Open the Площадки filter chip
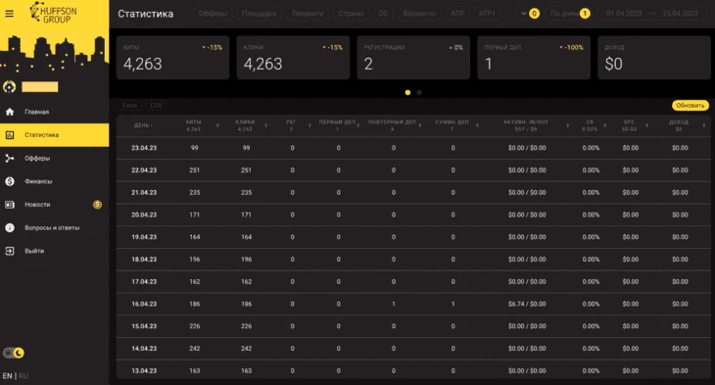Image resolution: width=715 pixels, height=385 pixels. (x=259, y=14)
